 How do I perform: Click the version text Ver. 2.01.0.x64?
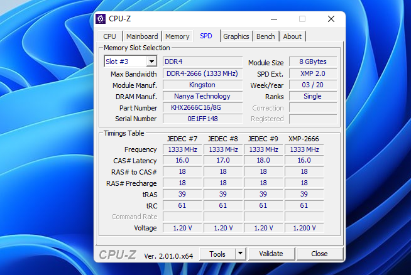168,256
